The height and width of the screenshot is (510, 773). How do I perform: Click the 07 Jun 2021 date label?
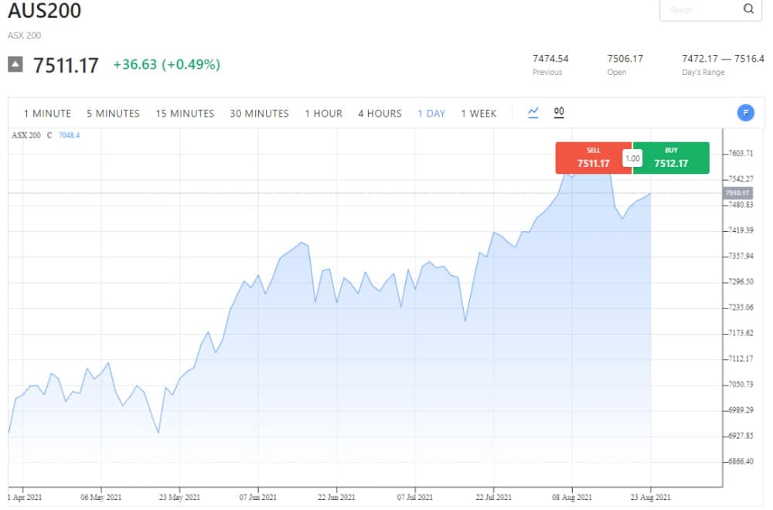[258, 497]
